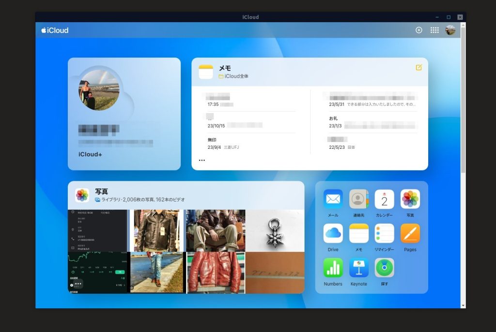Open the Contacts app icon
The image size is (496, 332).
[359, 199]
